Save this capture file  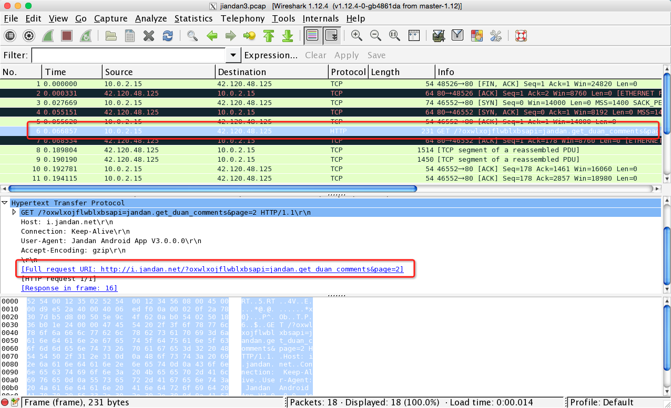tap(130, 36)
